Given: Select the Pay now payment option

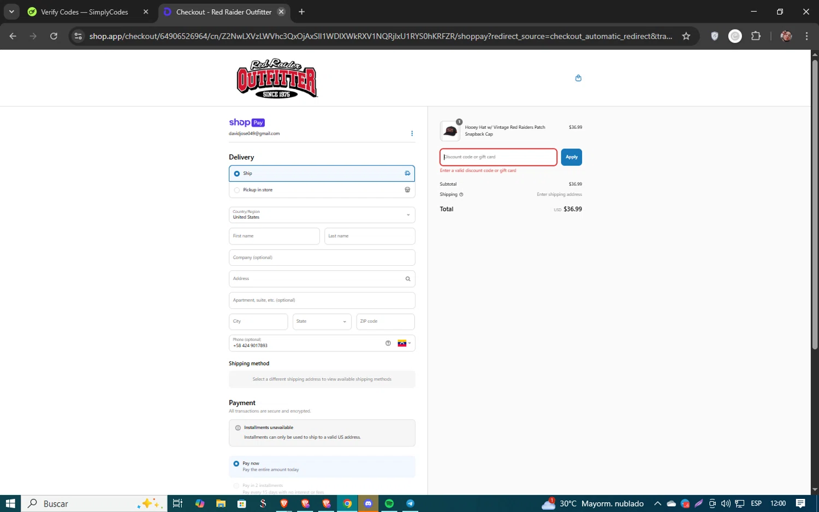Looking at the screenshot, I should (322, 466).
